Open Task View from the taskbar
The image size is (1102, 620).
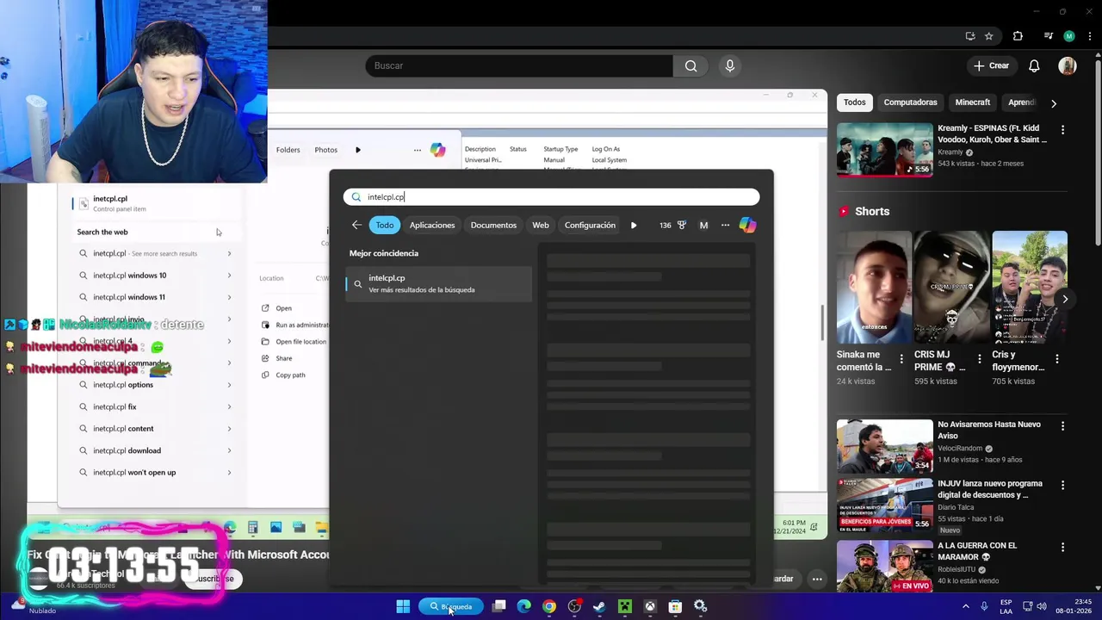[x=498, y=606]
